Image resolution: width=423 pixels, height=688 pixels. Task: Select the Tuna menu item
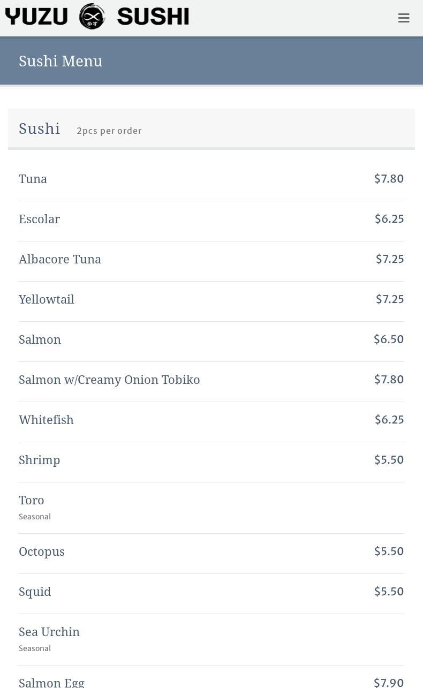(33, 179)
